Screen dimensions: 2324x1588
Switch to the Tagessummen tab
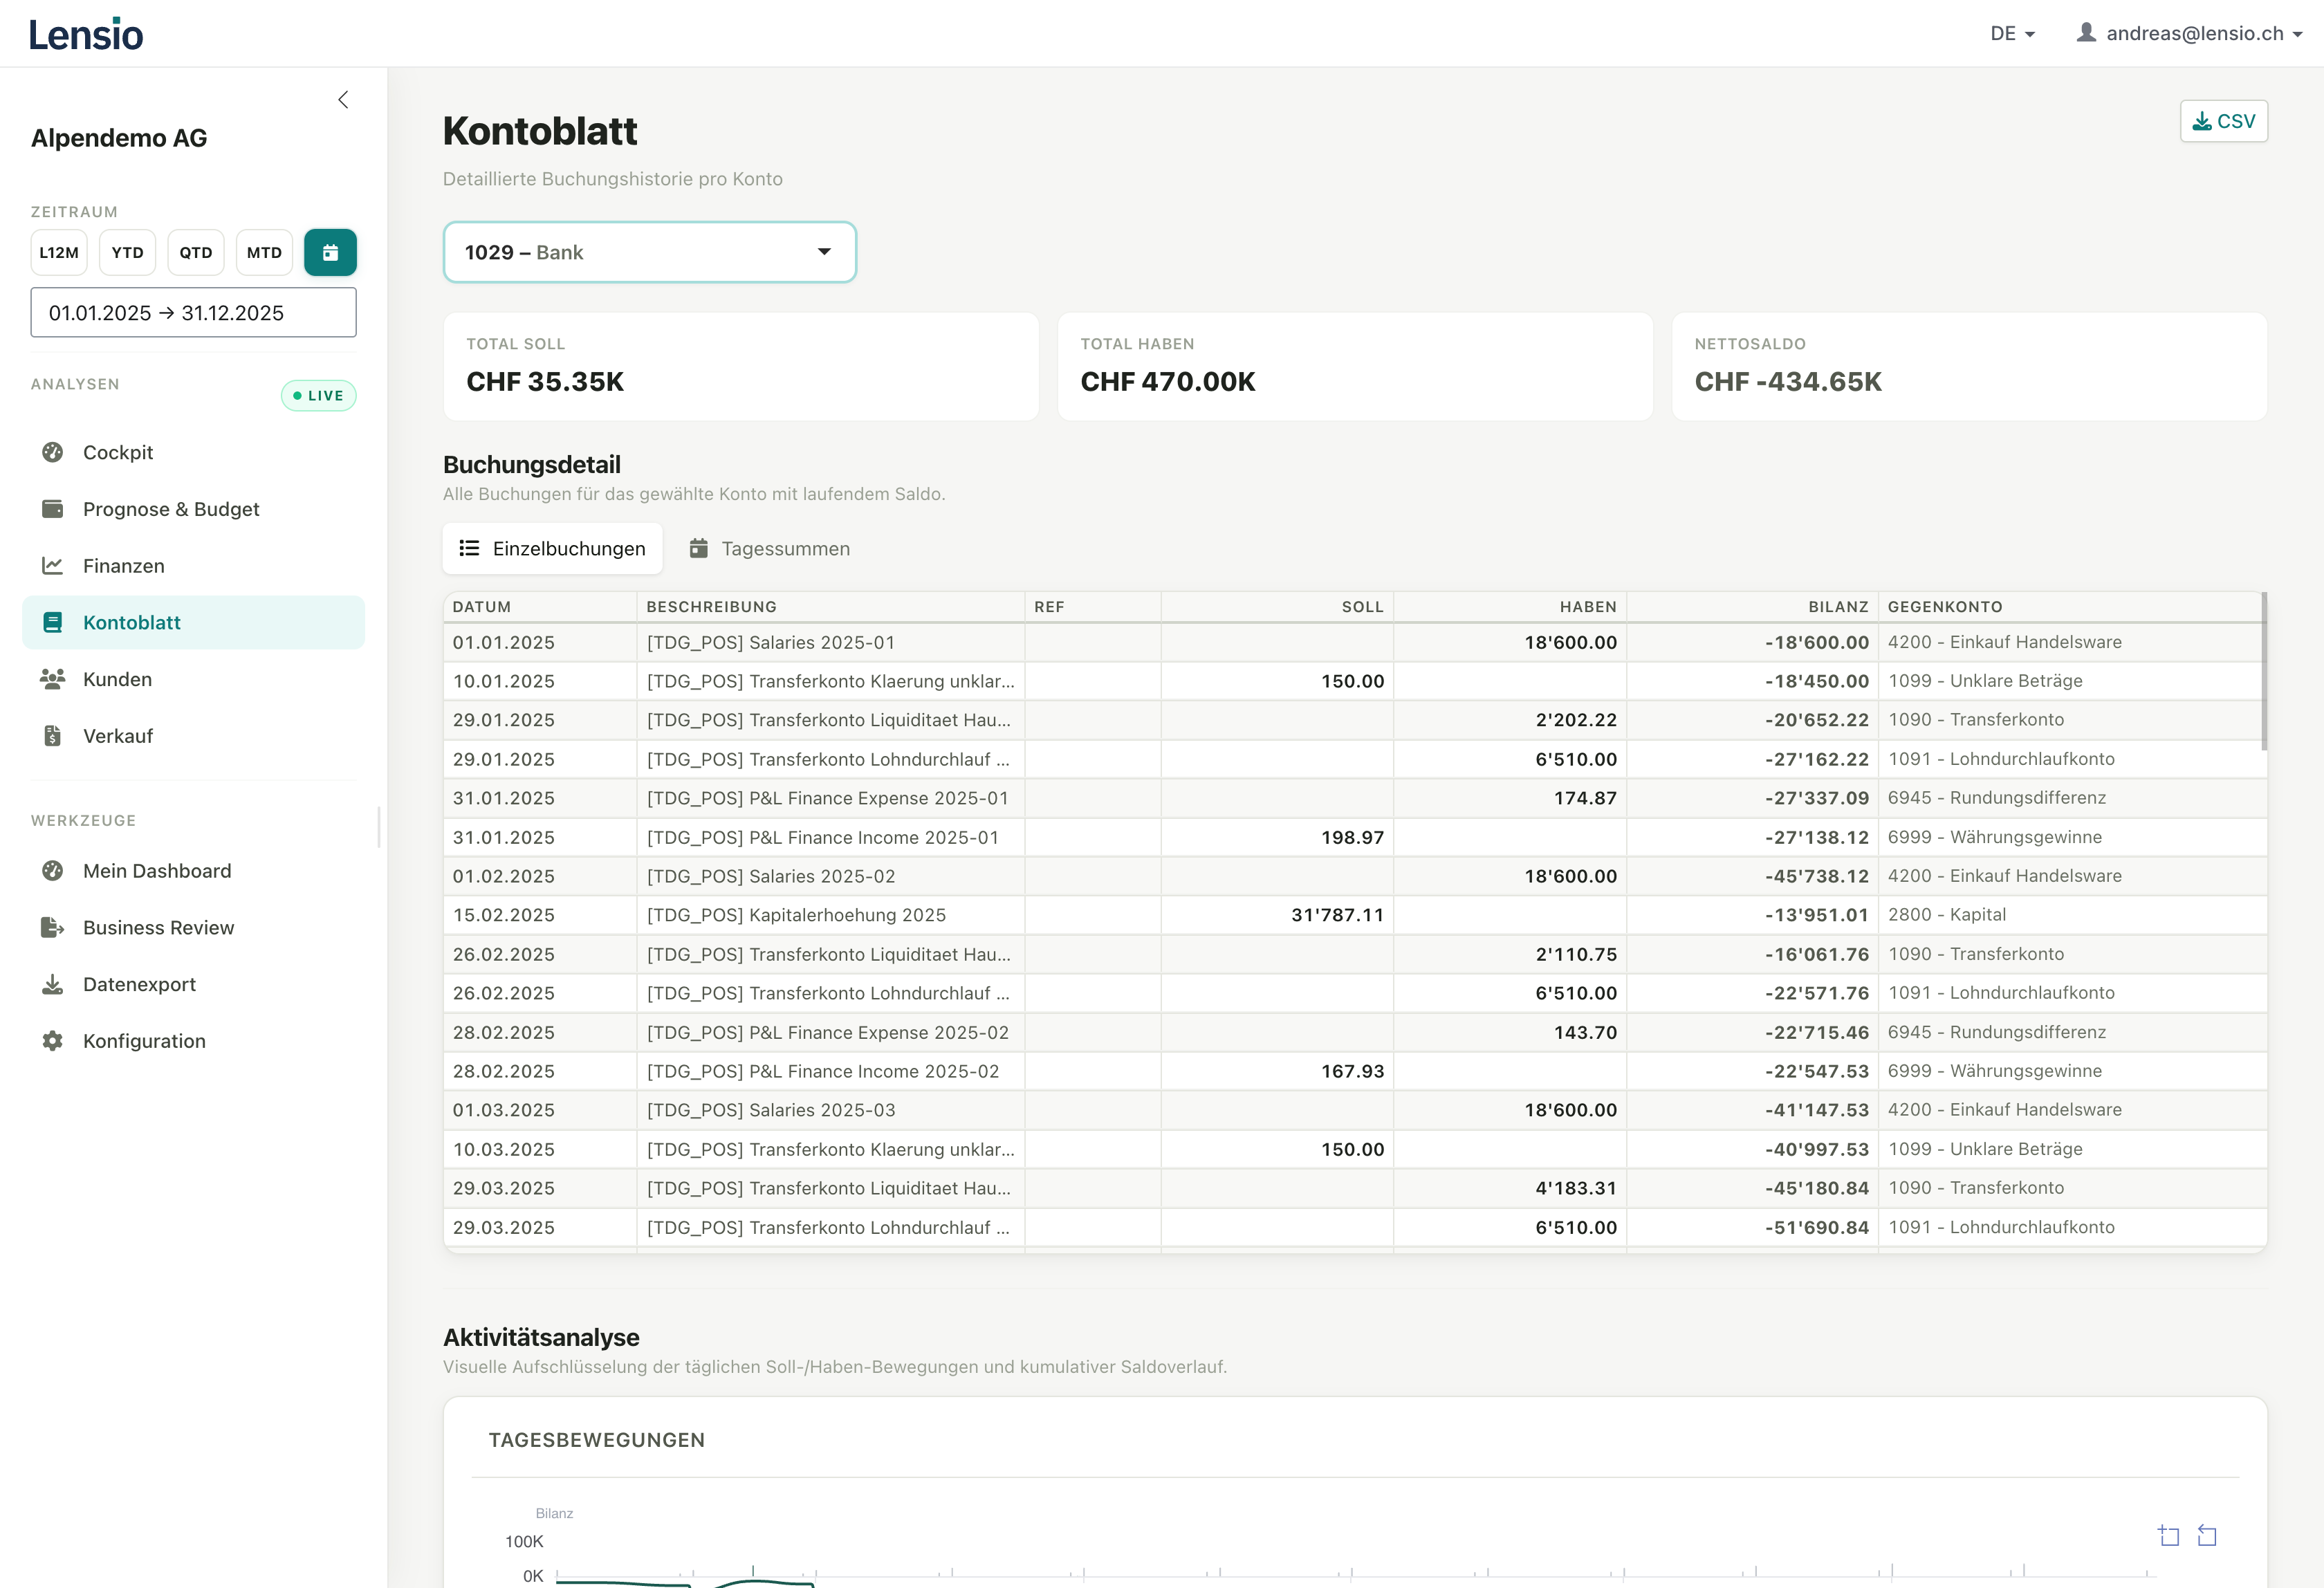click(770, 549)
